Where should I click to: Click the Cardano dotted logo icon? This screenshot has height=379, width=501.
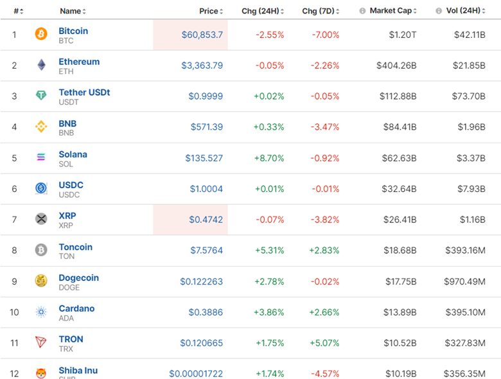pyautogui.click(x=41, y=312)
